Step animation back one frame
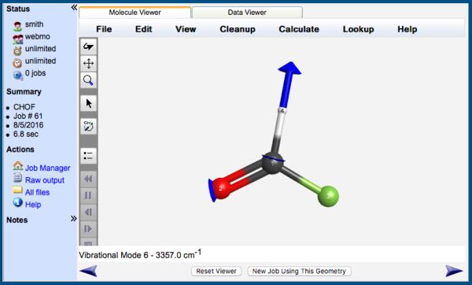 click(88, 213)
